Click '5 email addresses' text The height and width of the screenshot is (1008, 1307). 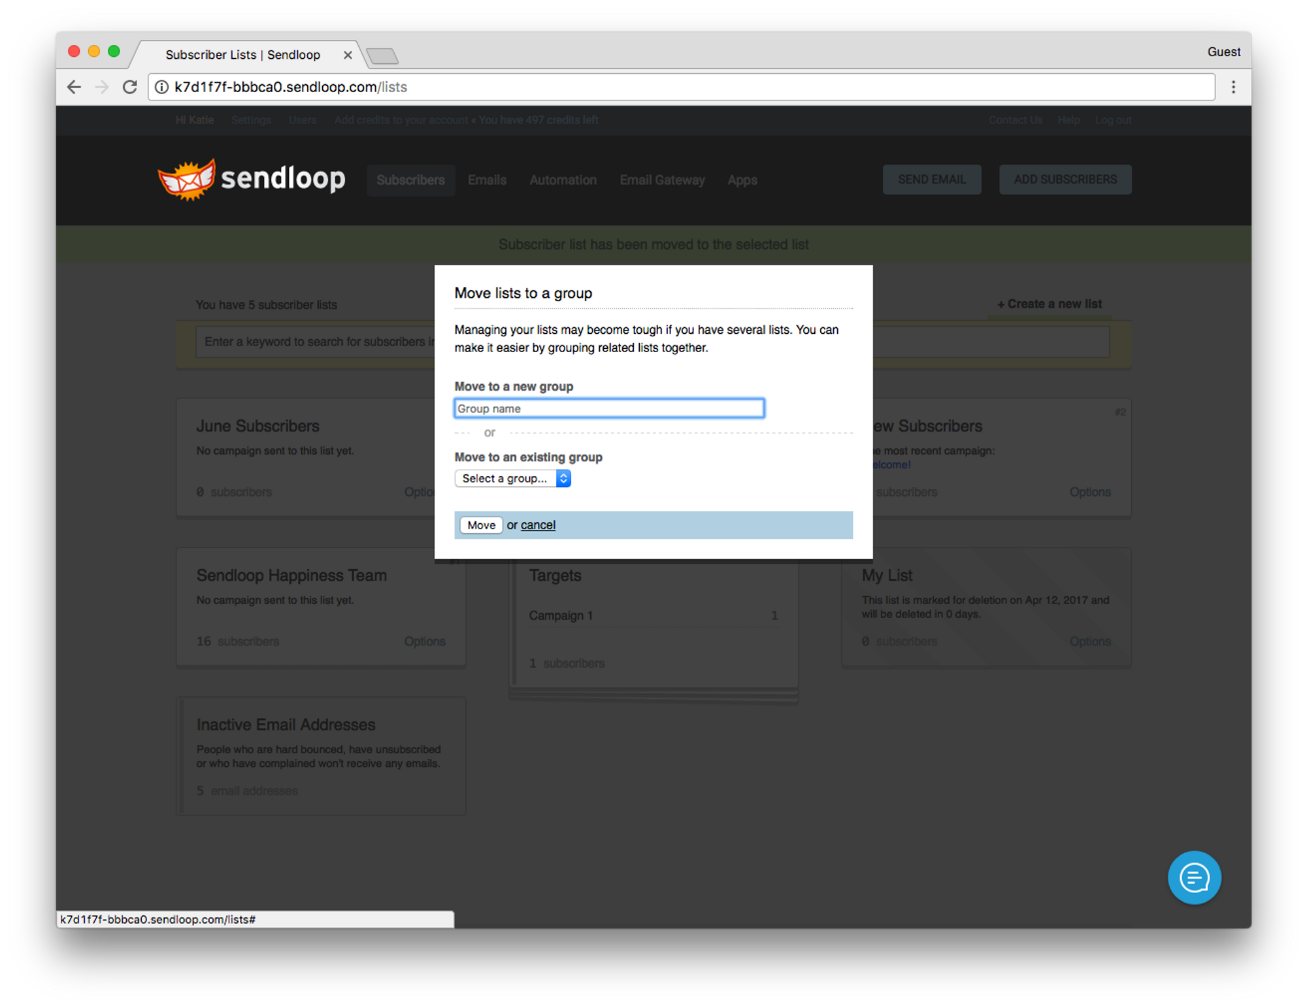[247, 790]
